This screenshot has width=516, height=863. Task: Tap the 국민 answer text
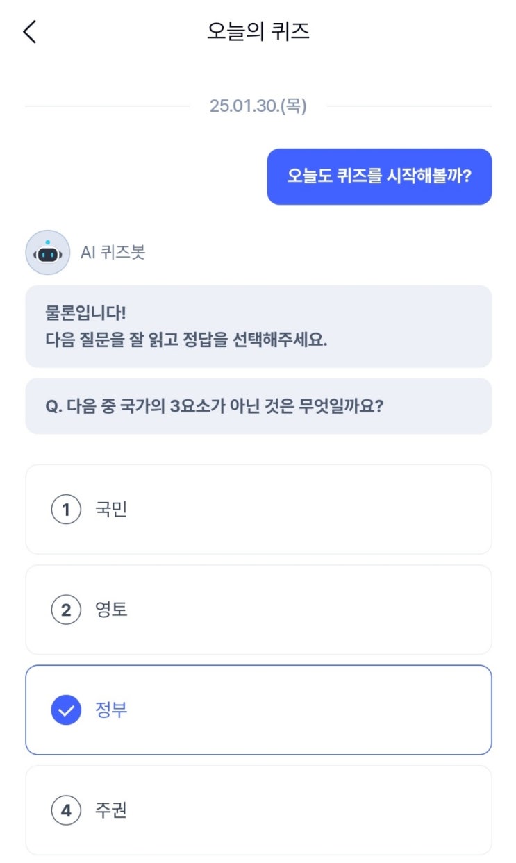coord(111,510)
